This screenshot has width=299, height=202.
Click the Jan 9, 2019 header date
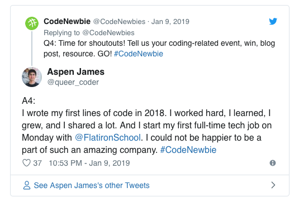click(x=170, y=22)
